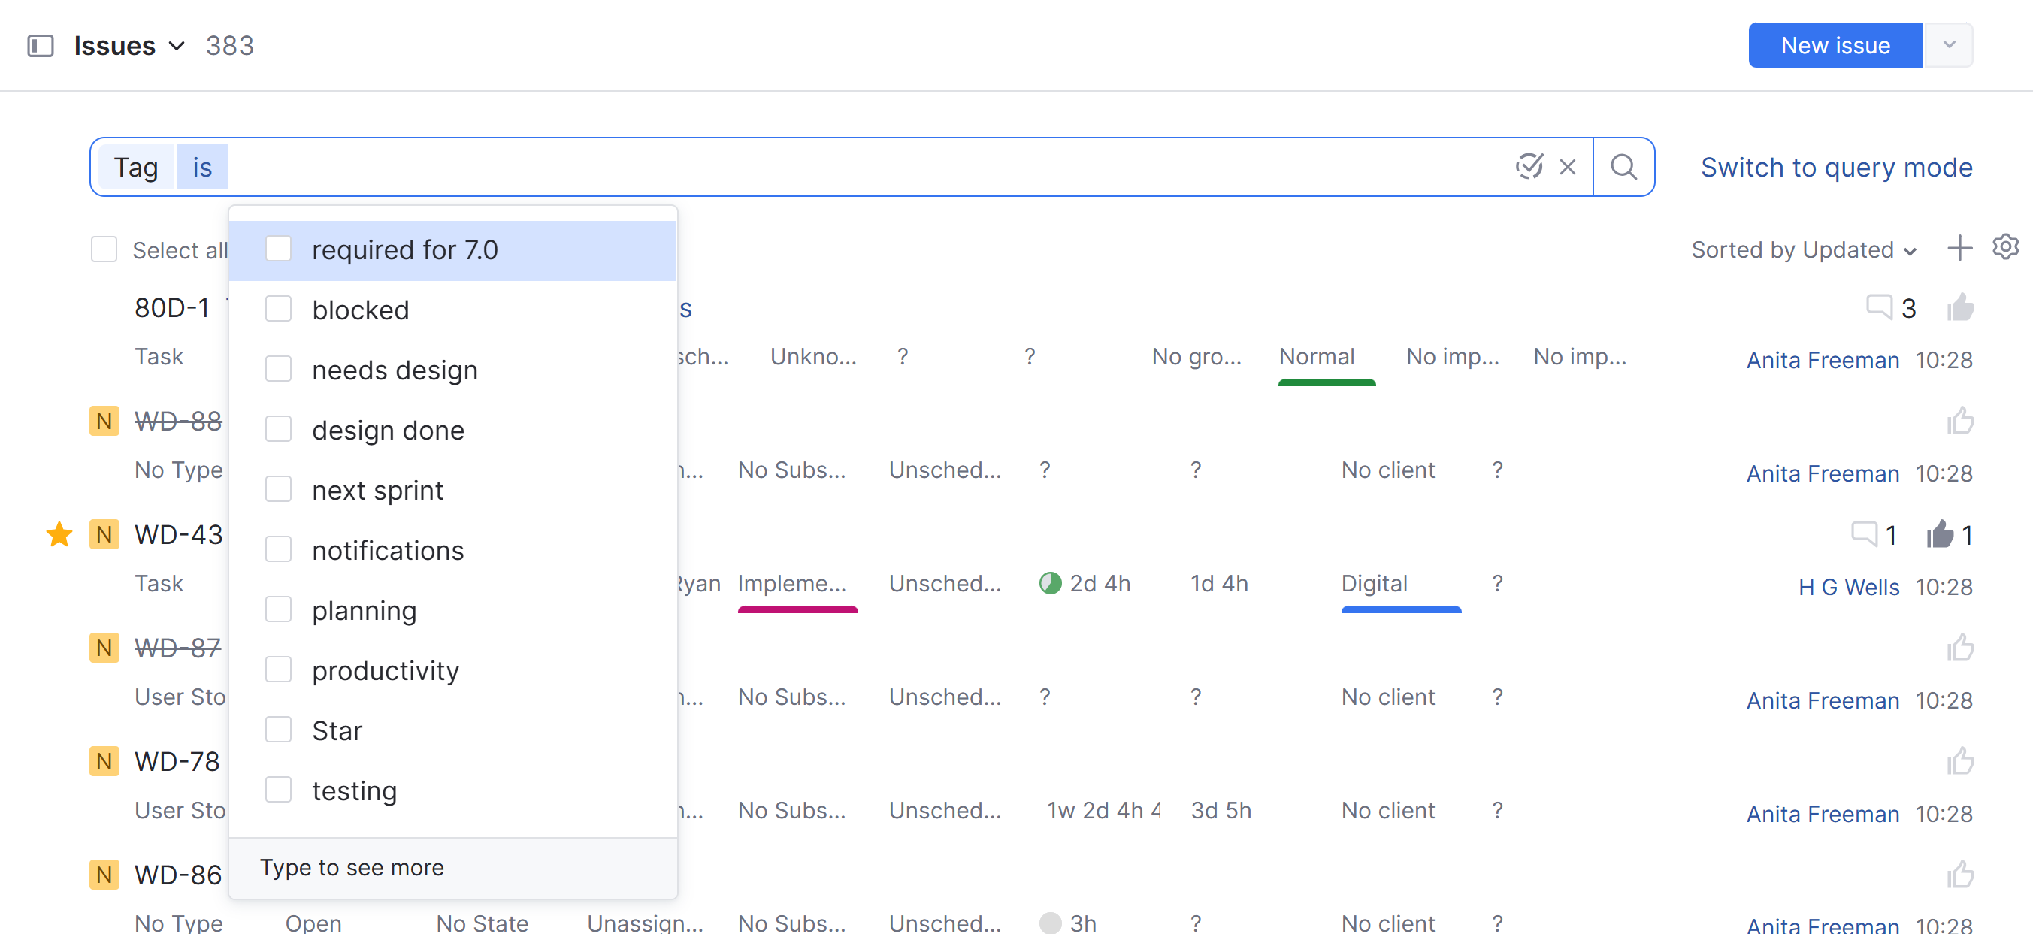
Task: Click the 'New issue' button
Action: [x=1835, y=45]
